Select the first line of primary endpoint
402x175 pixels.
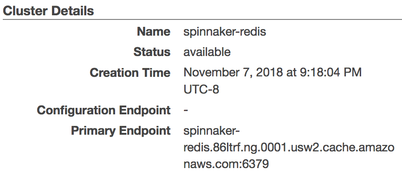tap(212, 131)
